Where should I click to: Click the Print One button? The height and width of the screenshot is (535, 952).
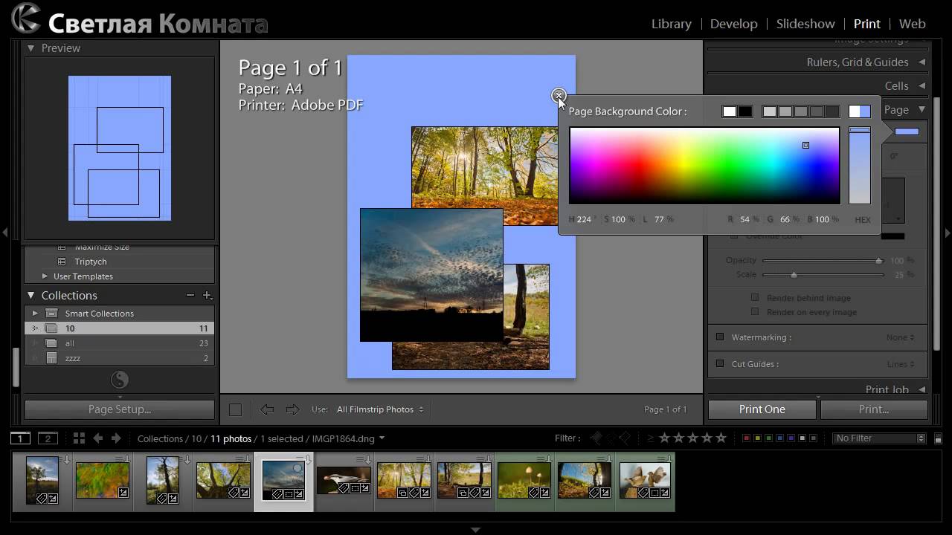click(762, 409)
